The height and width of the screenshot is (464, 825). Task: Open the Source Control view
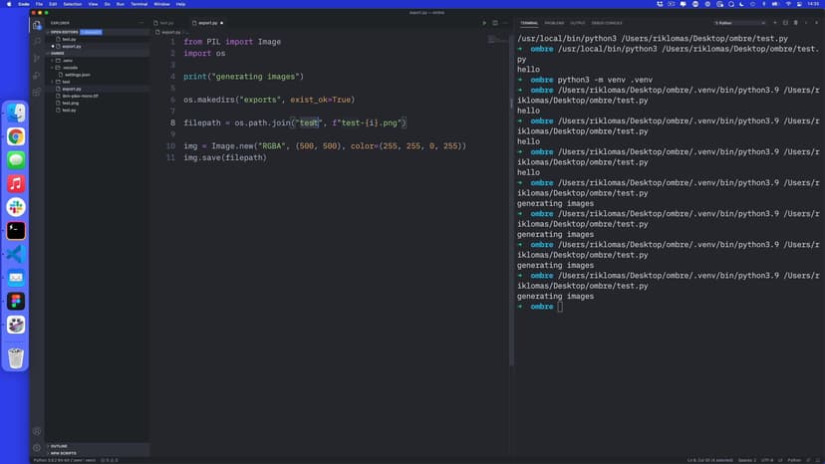click(x=37, y=58)
